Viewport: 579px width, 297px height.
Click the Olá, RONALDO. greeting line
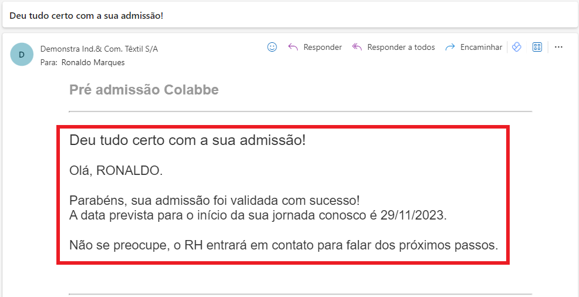(116, 171)
